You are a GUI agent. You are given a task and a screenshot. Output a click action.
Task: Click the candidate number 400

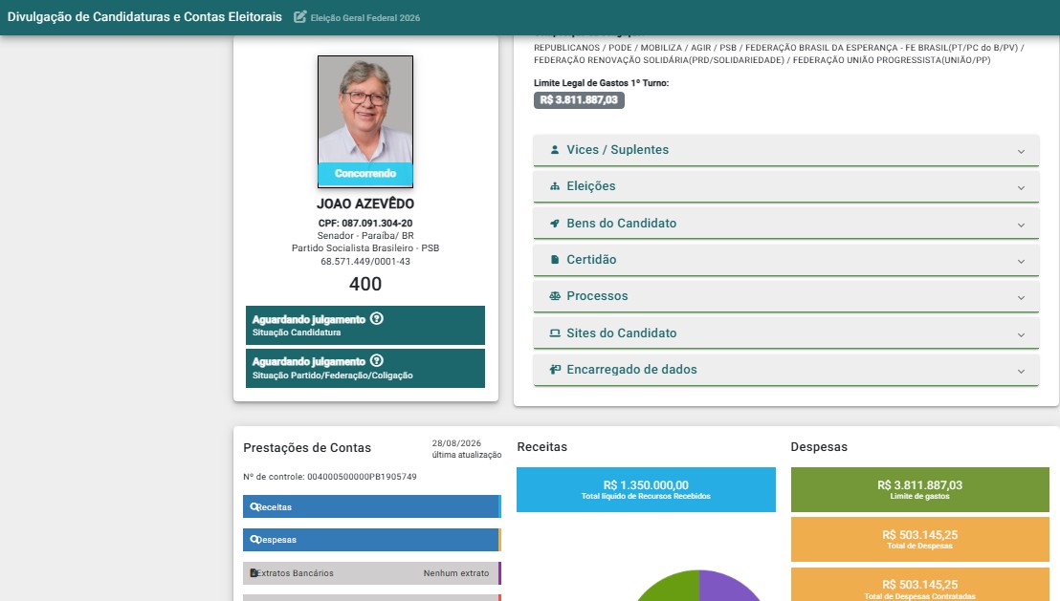[365, 284]
